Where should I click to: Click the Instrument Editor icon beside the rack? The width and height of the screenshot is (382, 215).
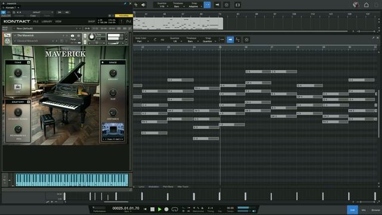coord(7,41)
